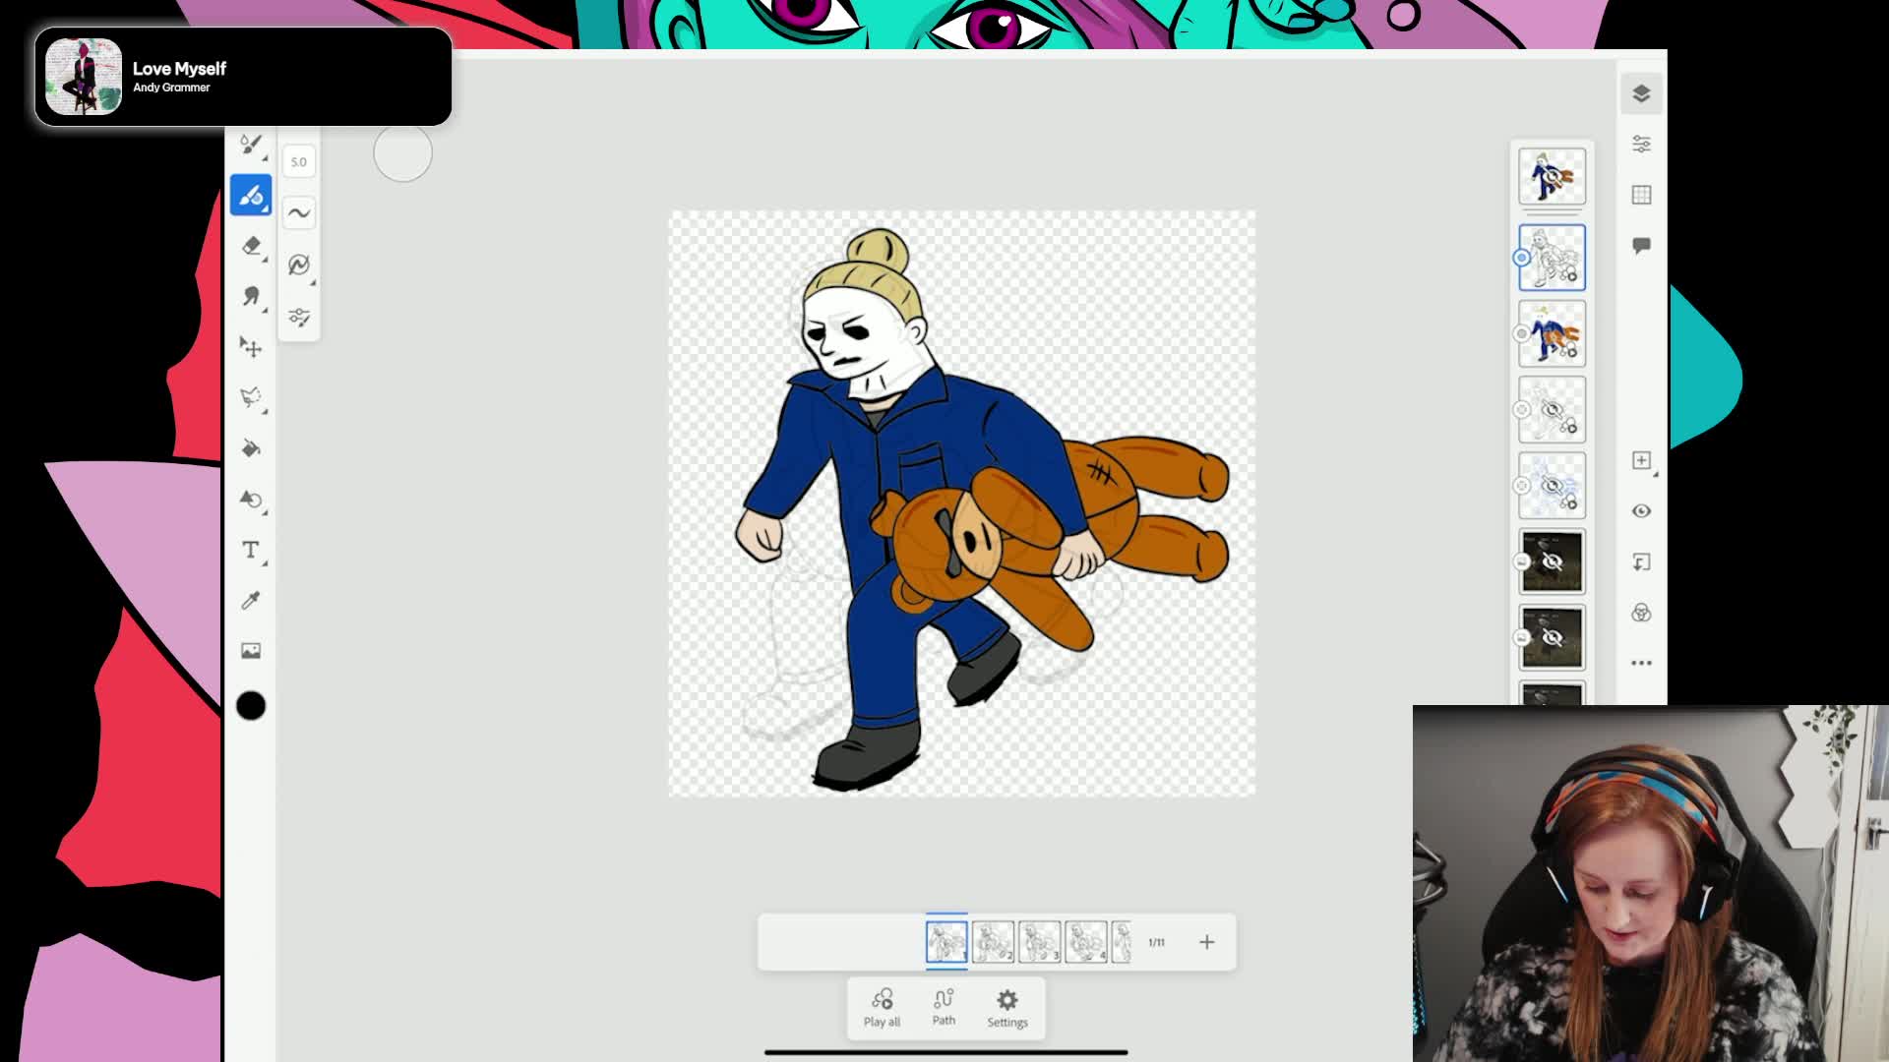Viewport: 1889px width, 1062px height.
Task: Open the layer blend mode icon
Action: [1641, 614]
